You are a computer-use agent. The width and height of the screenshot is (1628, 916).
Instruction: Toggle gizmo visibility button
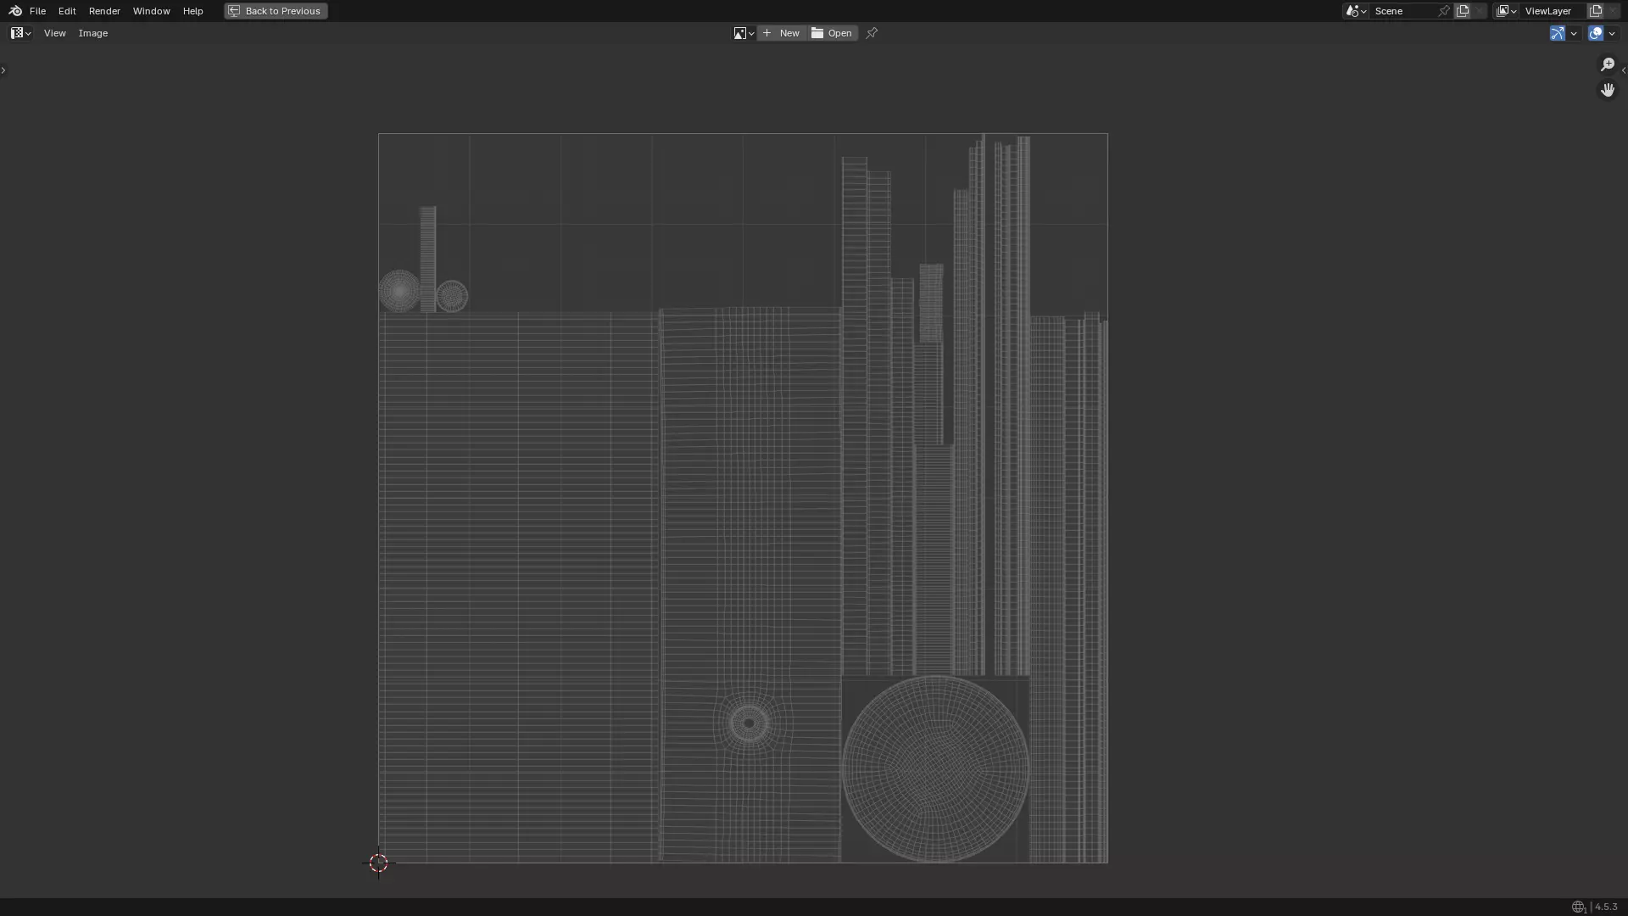pyautogui.click(x=1557, y=33)
